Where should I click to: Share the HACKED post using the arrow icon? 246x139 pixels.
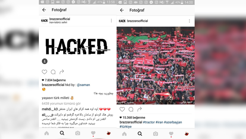point(62,72)
